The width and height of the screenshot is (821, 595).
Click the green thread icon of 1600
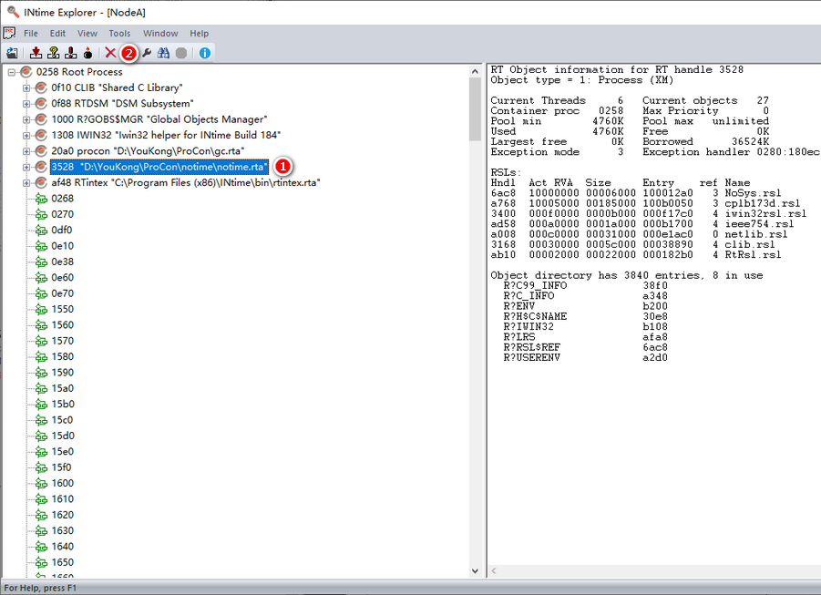click(x=41, y=483)
